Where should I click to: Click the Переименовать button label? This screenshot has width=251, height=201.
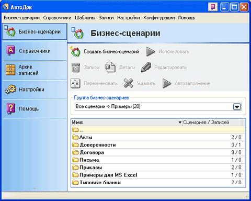click(x=100, y=83)
